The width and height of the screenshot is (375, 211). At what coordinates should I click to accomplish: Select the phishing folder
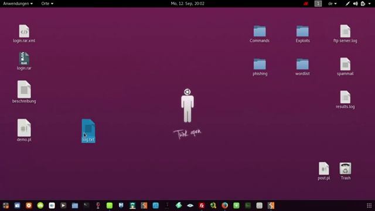(260, 64)
